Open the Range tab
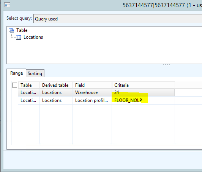This screenshot has width=202, height=172. [x=16, y=73]
